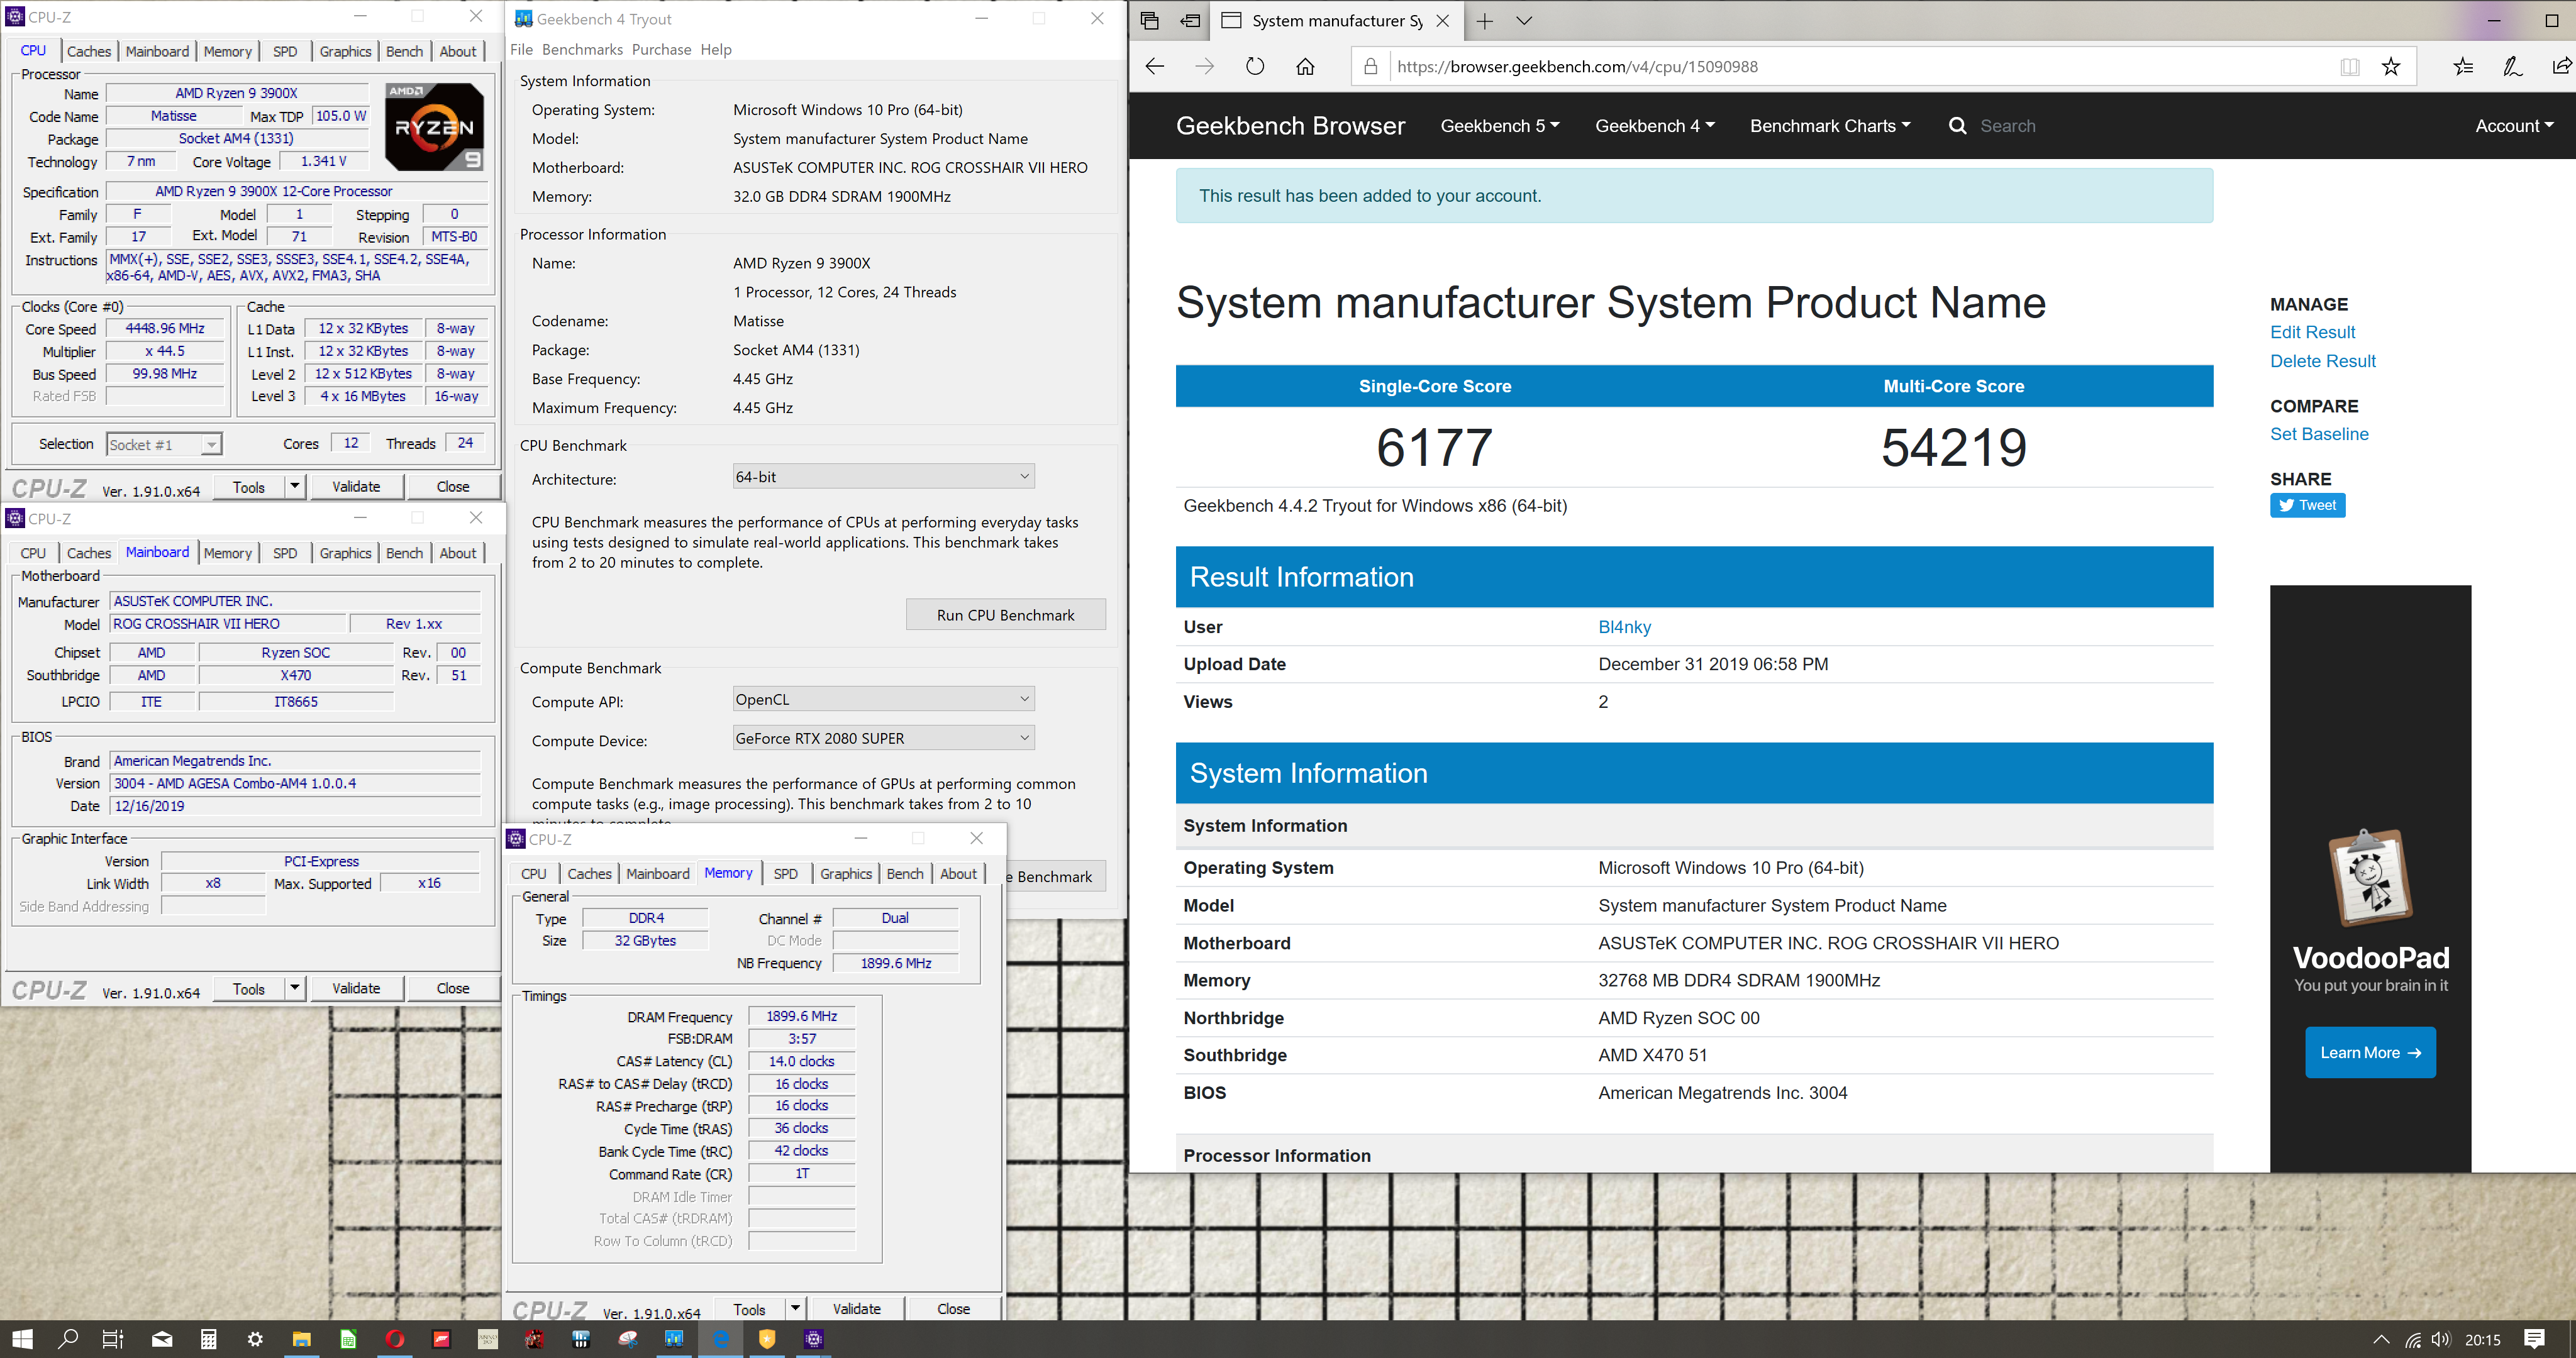The image size is (2576, 1358).
Task: Click the Add notes pen icon
Action: coord(2512,66)
